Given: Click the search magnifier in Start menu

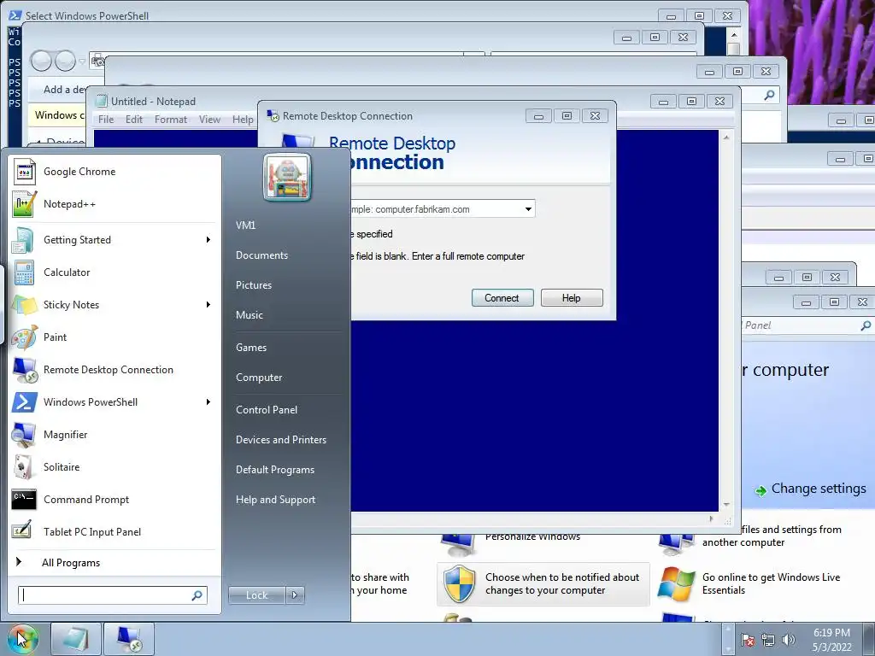Looking at the screenshot, I should coord(197,595).
